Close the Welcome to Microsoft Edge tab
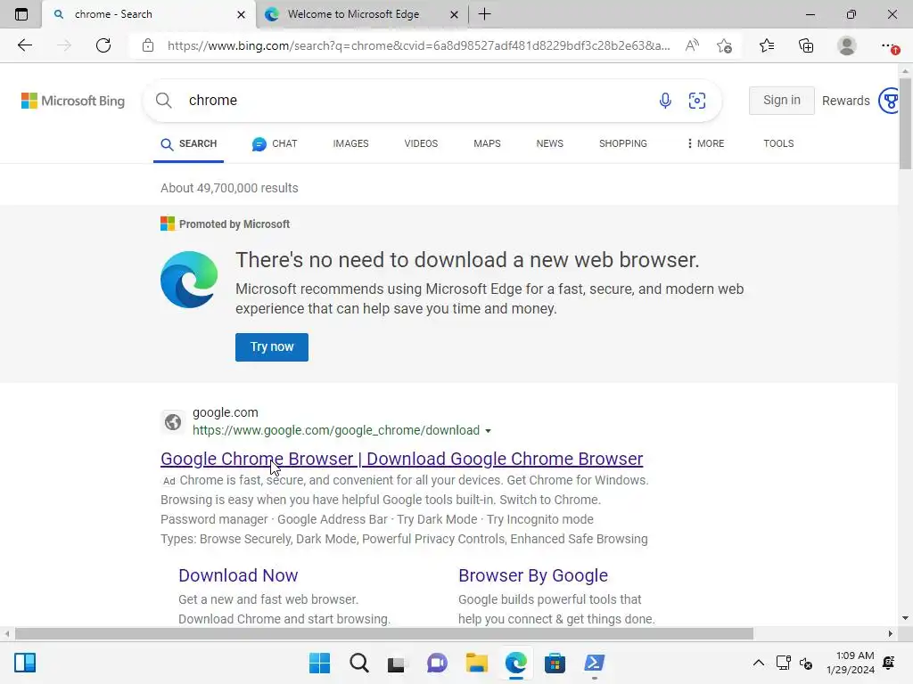913x684 pixels. [x=454, y=14]
